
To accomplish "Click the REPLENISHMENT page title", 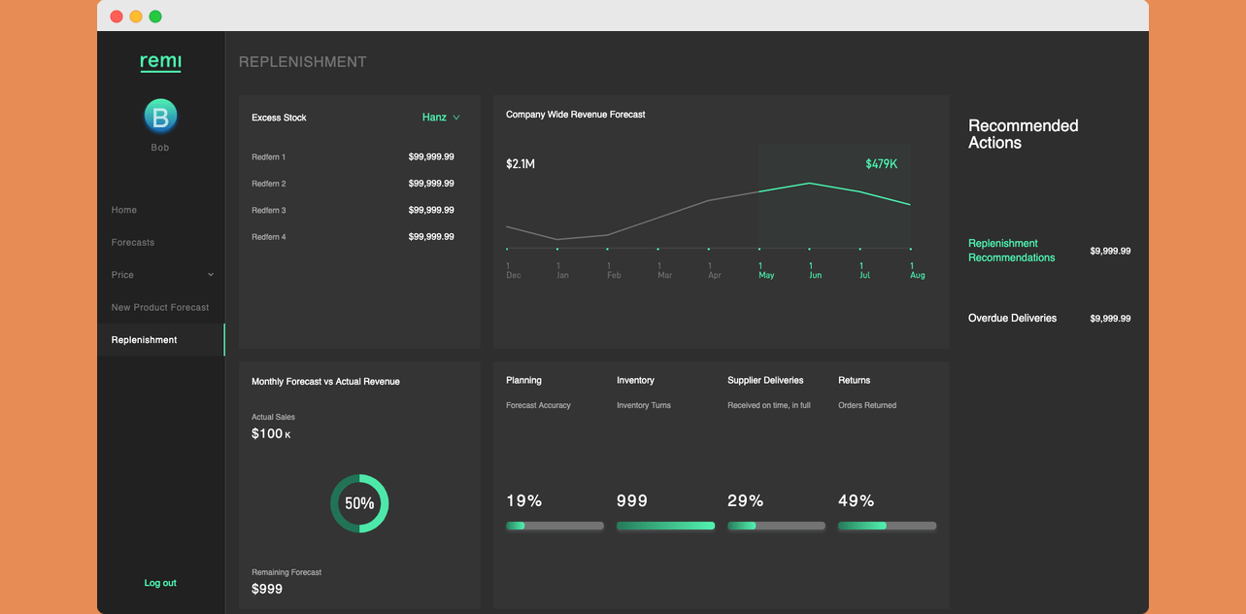I will pos(303,62).
